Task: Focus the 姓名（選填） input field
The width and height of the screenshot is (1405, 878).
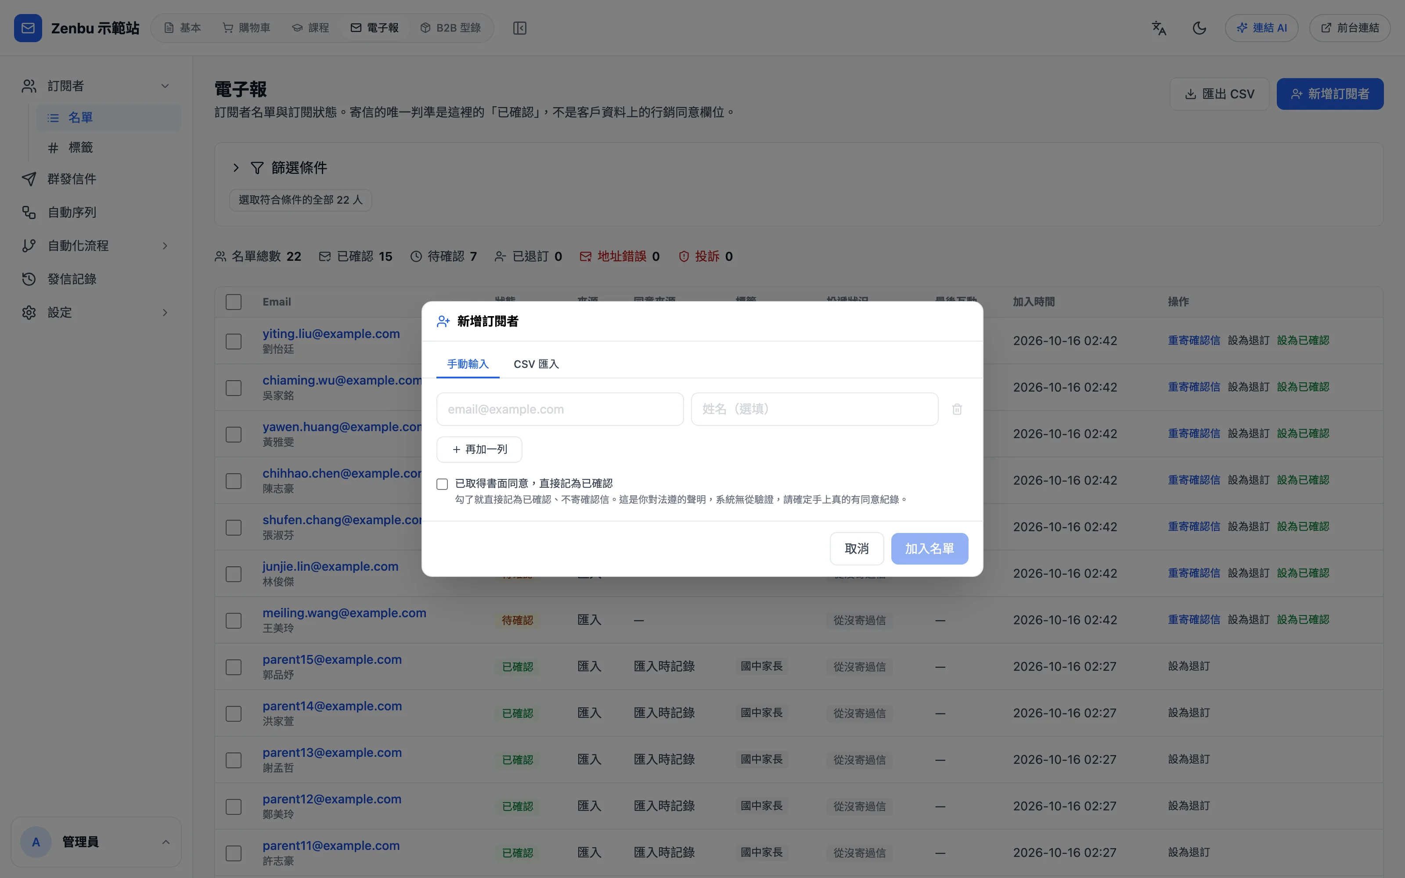Action: [x=814, y=410]
